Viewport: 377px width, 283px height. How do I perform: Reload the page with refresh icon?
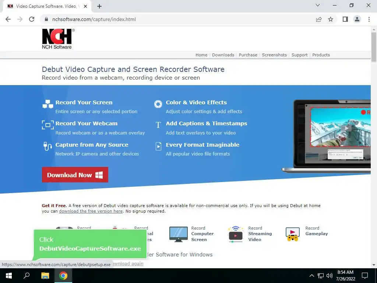coord(32,19)
